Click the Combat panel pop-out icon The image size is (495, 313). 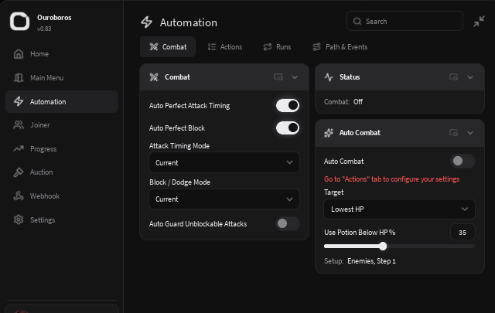coord(278,77)
